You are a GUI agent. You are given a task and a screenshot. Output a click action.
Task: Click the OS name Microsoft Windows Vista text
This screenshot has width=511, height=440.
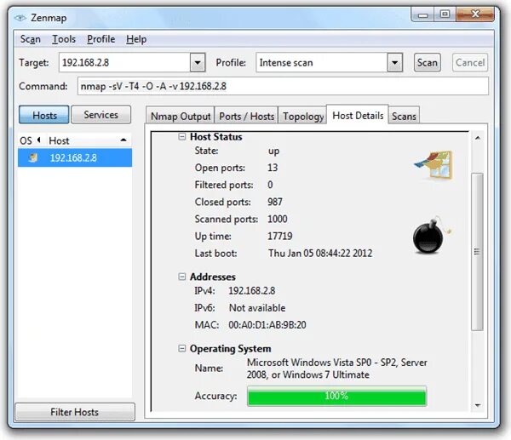point(337,369)
